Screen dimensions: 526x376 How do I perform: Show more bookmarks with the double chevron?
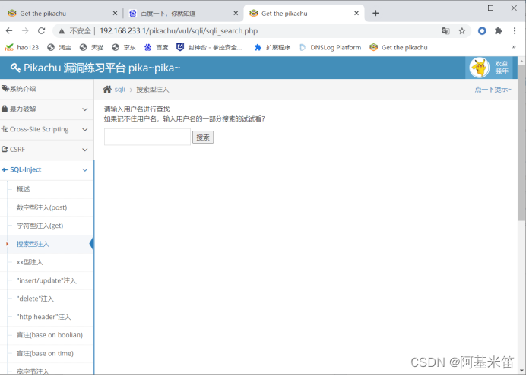coord(514,47)
